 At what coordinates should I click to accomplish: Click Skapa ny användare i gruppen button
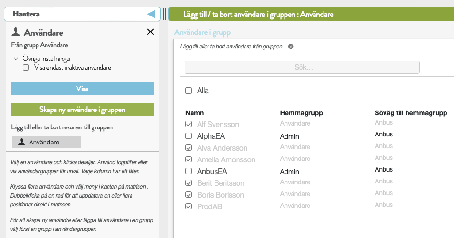[82, 110]
